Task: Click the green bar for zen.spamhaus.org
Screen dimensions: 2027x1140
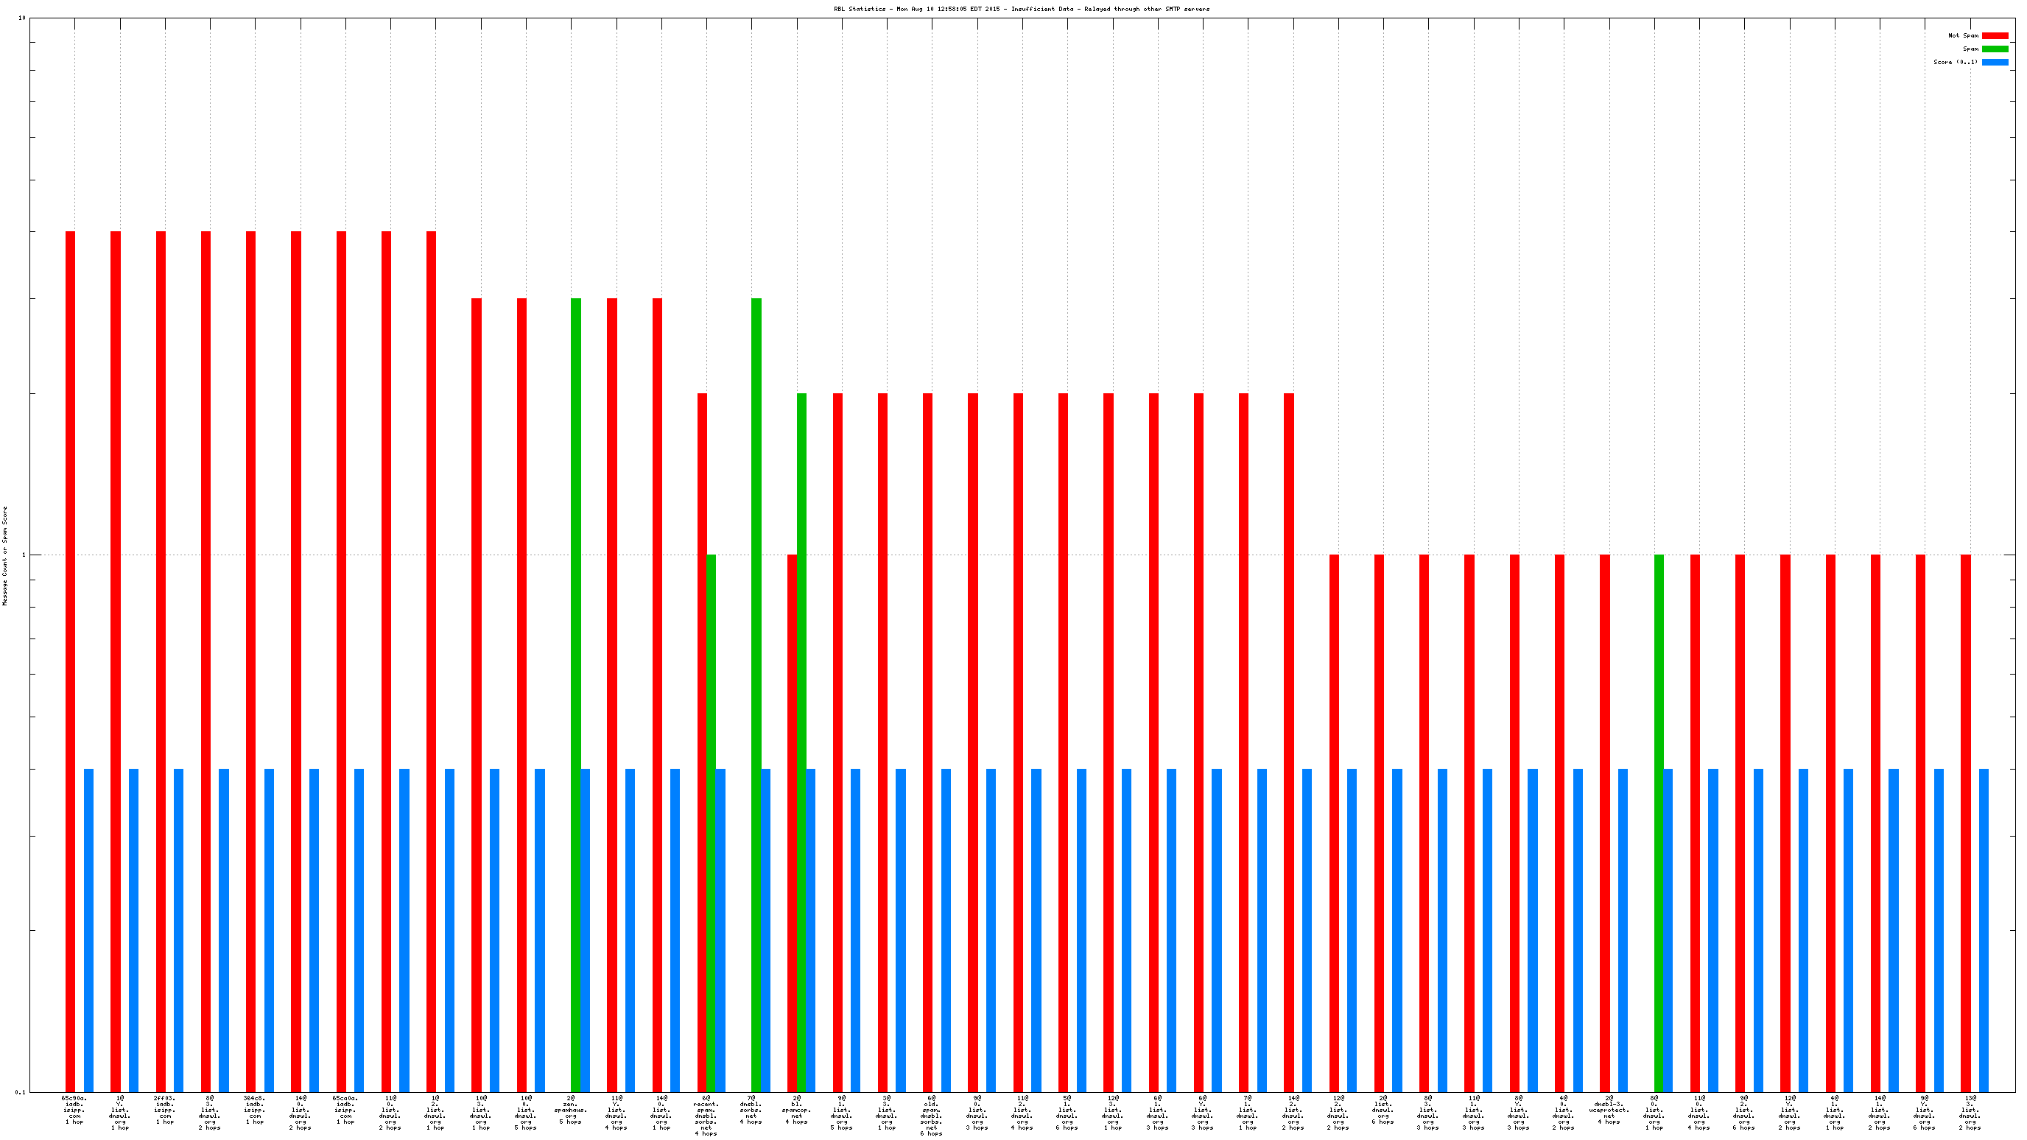Action: [x=576, y=692]
